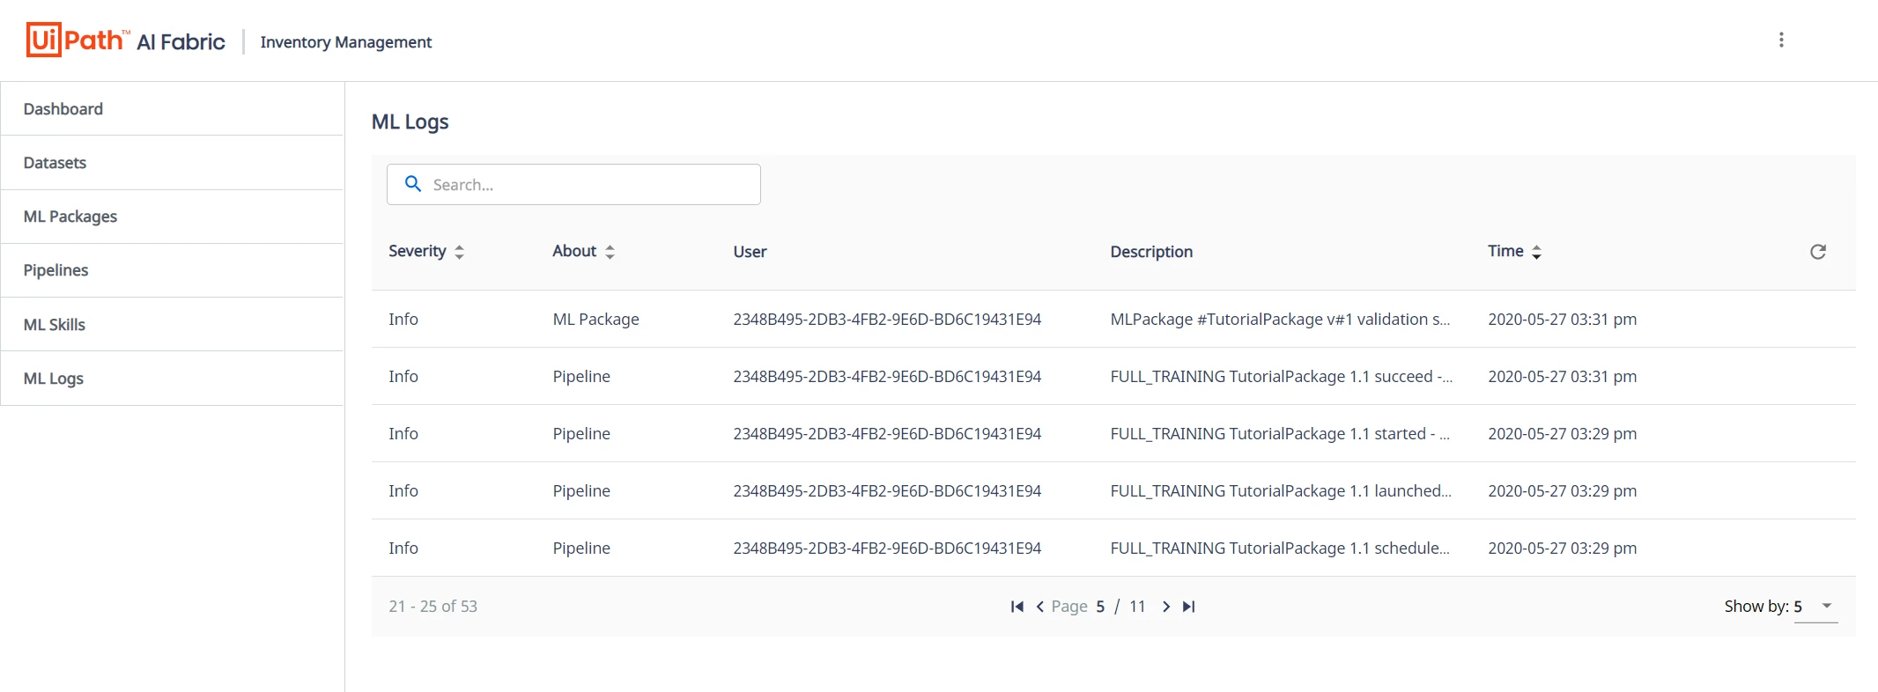Jump to the first page
Image resolution: width=1878 pixels, height=692 pixels.
coord(1017,607)
